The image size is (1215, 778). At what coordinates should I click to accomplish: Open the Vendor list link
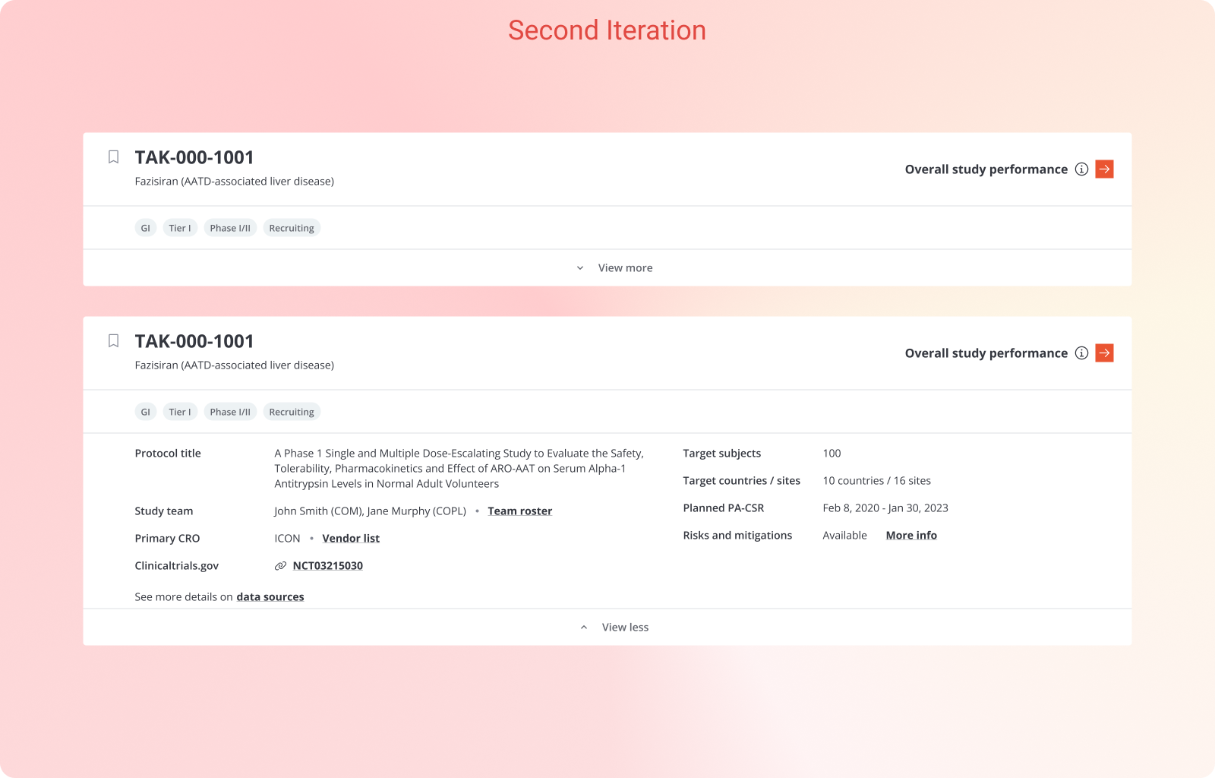[351, 538]
